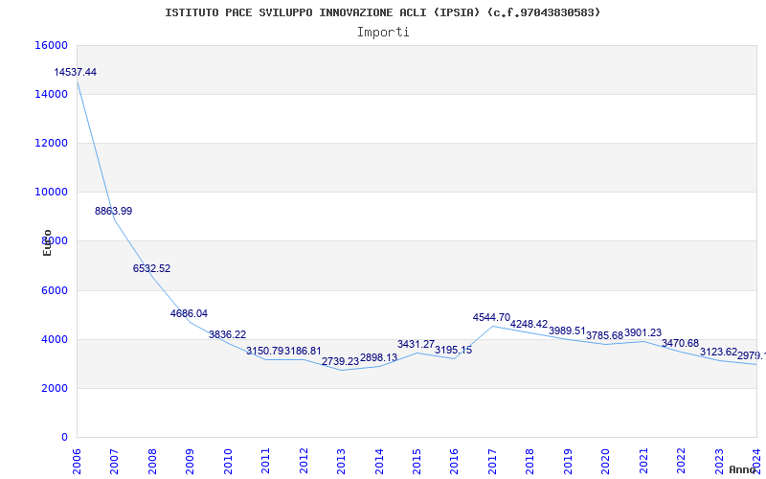The height and width of the screenshot is (479, 766).
Task: Select the 3901.23 data label
Action: [642, 333]
